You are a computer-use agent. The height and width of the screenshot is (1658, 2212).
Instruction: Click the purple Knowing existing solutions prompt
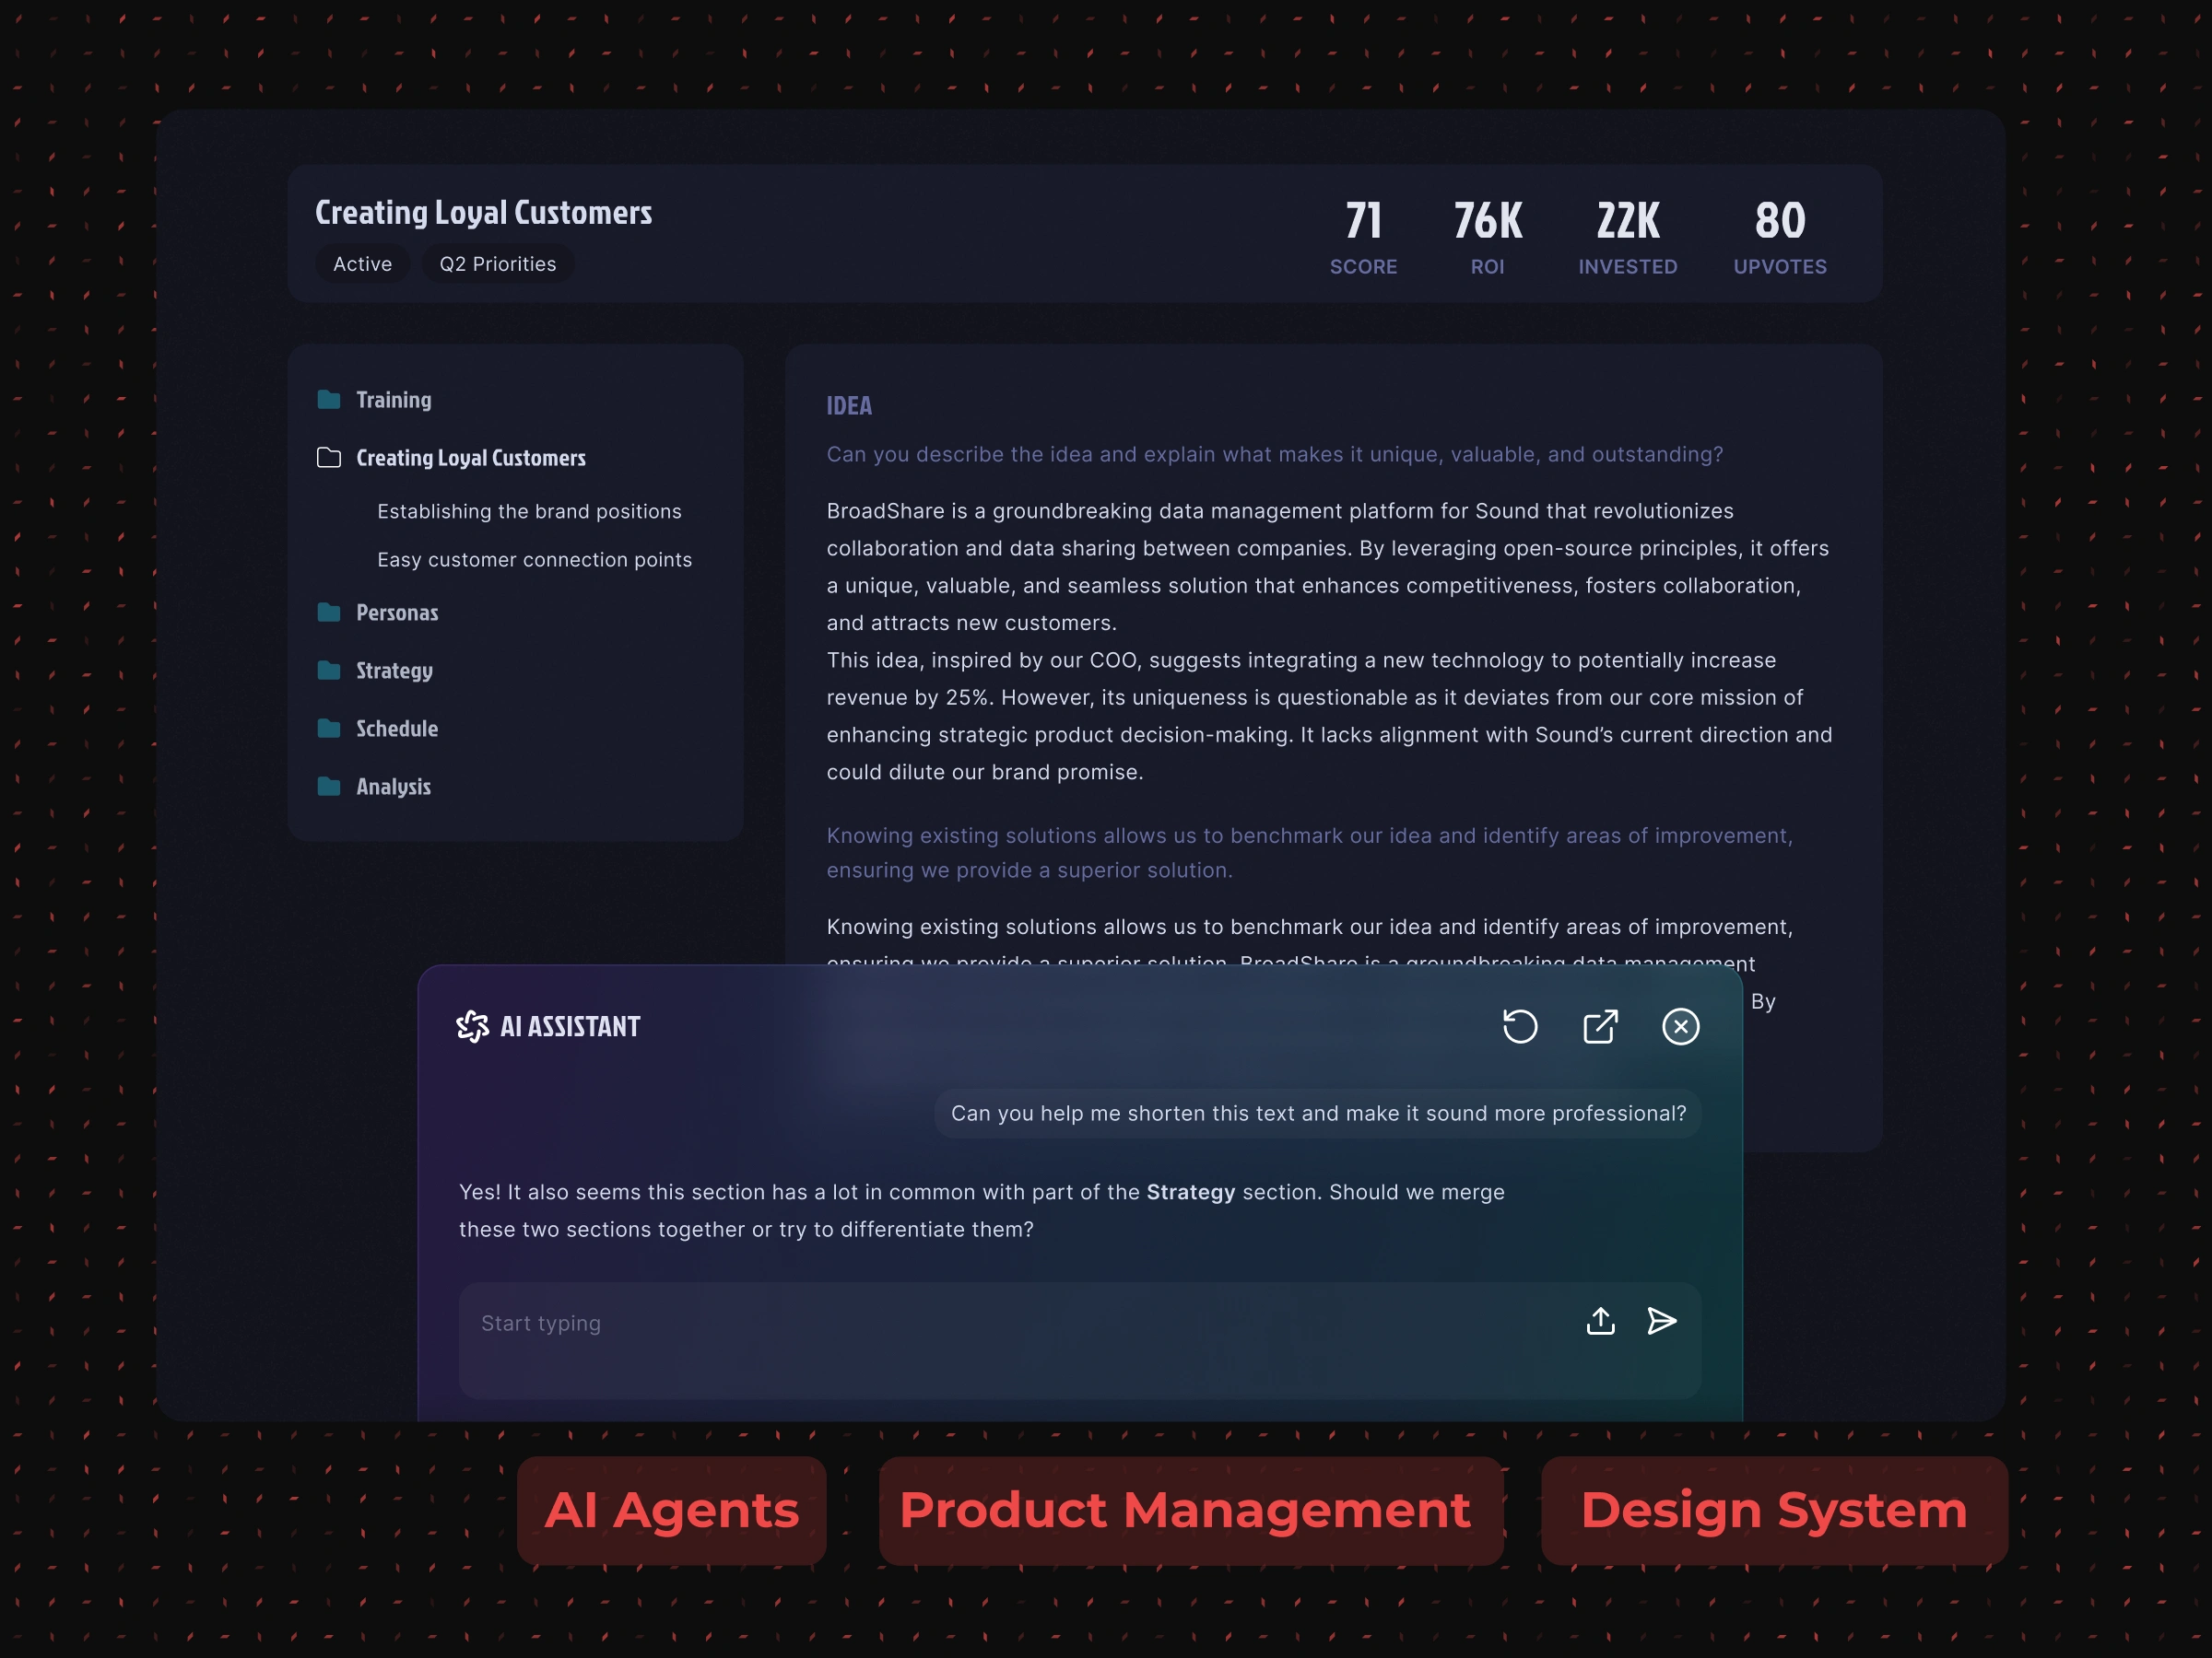click(1309, 852)
